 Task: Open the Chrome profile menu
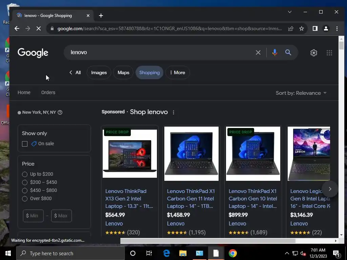[326, 28]
